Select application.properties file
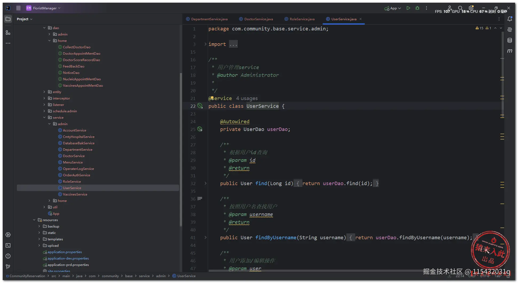518x283 pixels. (x=65, y=252)
